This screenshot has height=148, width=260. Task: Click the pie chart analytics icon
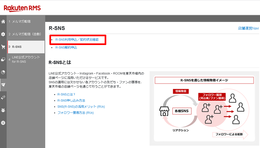pyautogui.click(x=3, y=72)
